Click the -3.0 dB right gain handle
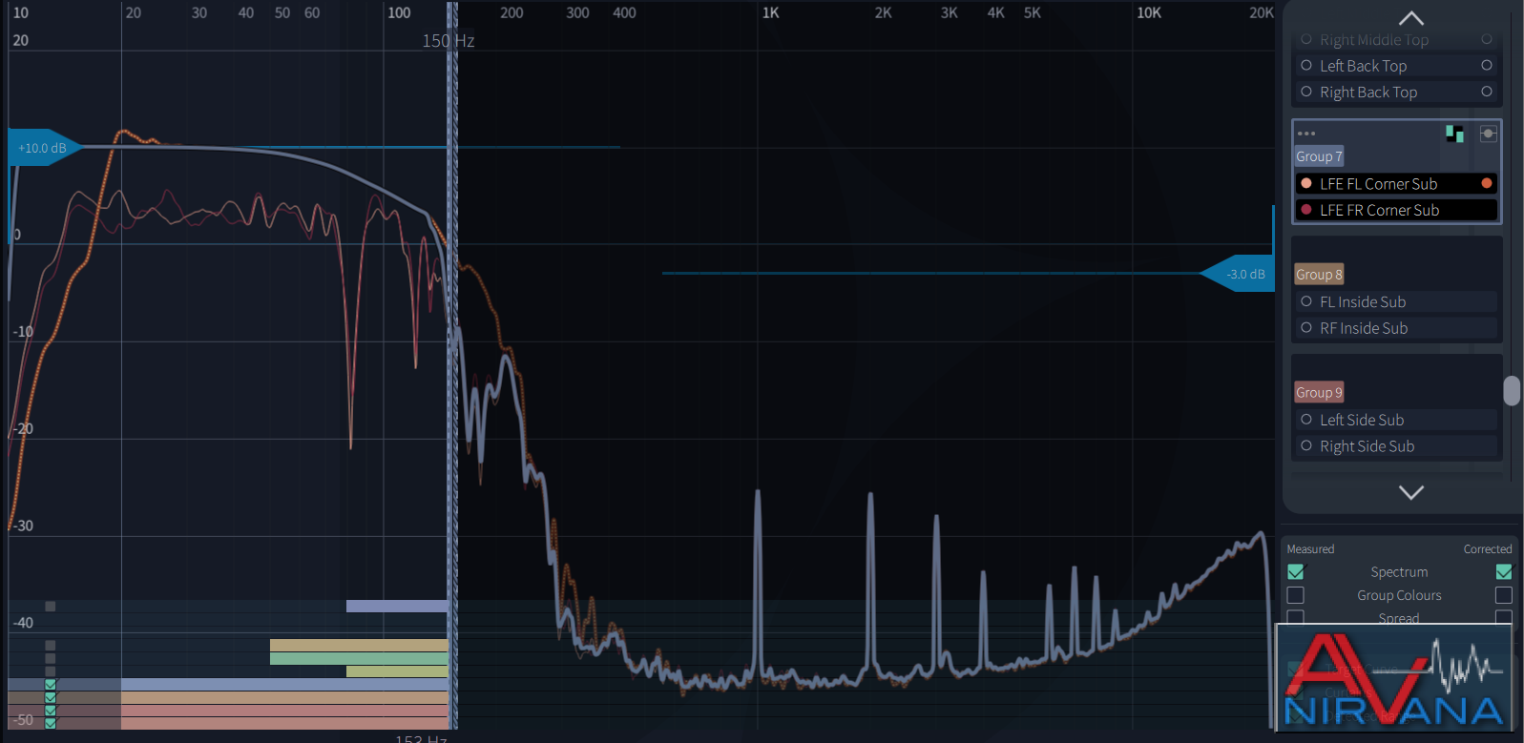1524x743 pixels. [1238, 274]
